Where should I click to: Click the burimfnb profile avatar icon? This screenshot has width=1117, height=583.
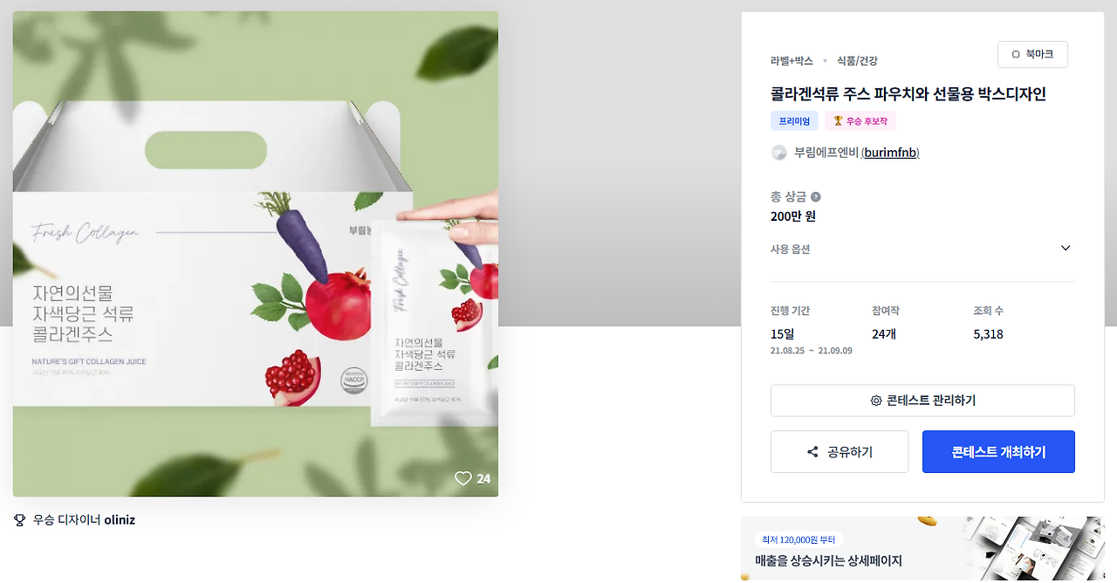[x=779, y=153]
